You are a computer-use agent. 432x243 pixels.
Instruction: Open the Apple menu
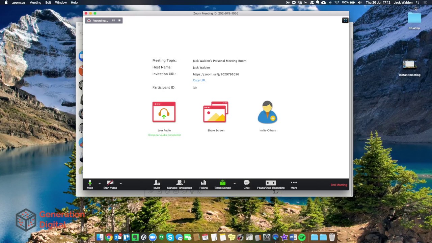tap(6, 2)
